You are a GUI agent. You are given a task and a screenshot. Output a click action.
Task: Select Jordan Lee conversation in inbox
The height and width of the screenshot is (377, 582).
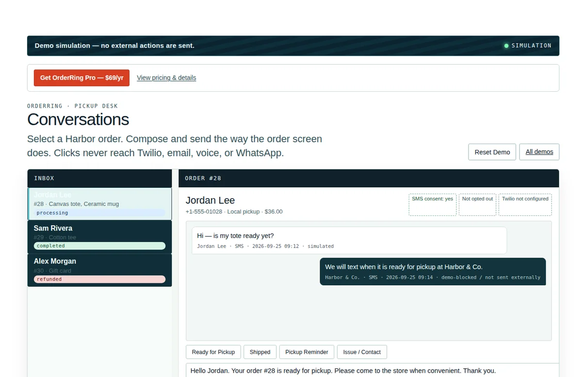point(99,204)
